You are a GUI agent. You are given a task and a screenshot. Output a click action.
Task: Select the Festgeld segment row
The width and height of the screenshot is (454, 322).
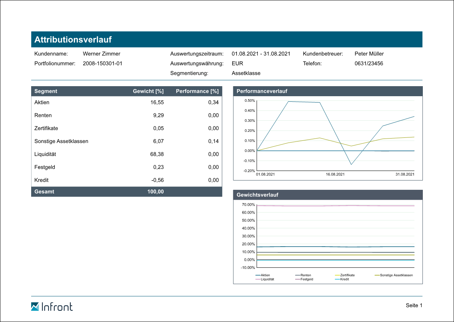click(126, 167)
